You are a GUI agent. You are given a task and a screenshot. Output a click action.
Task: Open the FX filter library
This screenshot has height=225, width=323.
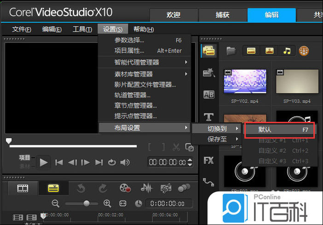pyautogui.click(x=208, y=161)
